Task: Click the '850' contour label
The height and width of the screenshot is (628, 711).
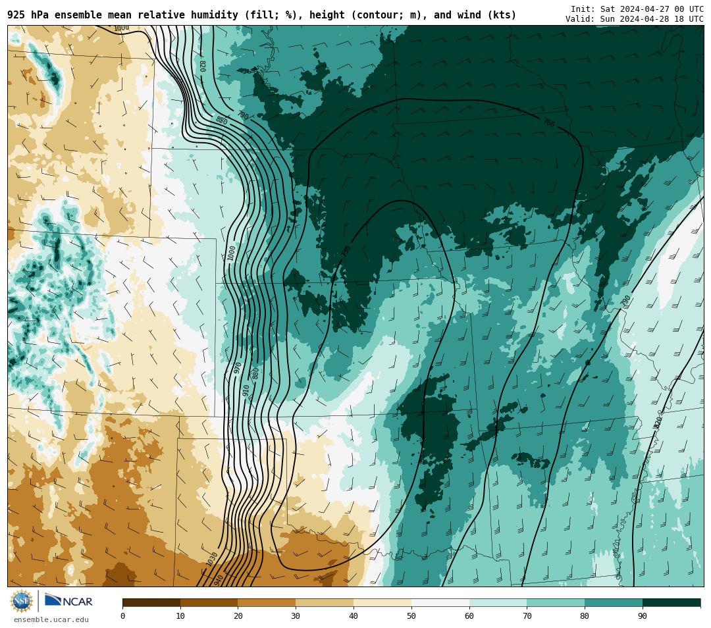Action: (x=221, y=120)
